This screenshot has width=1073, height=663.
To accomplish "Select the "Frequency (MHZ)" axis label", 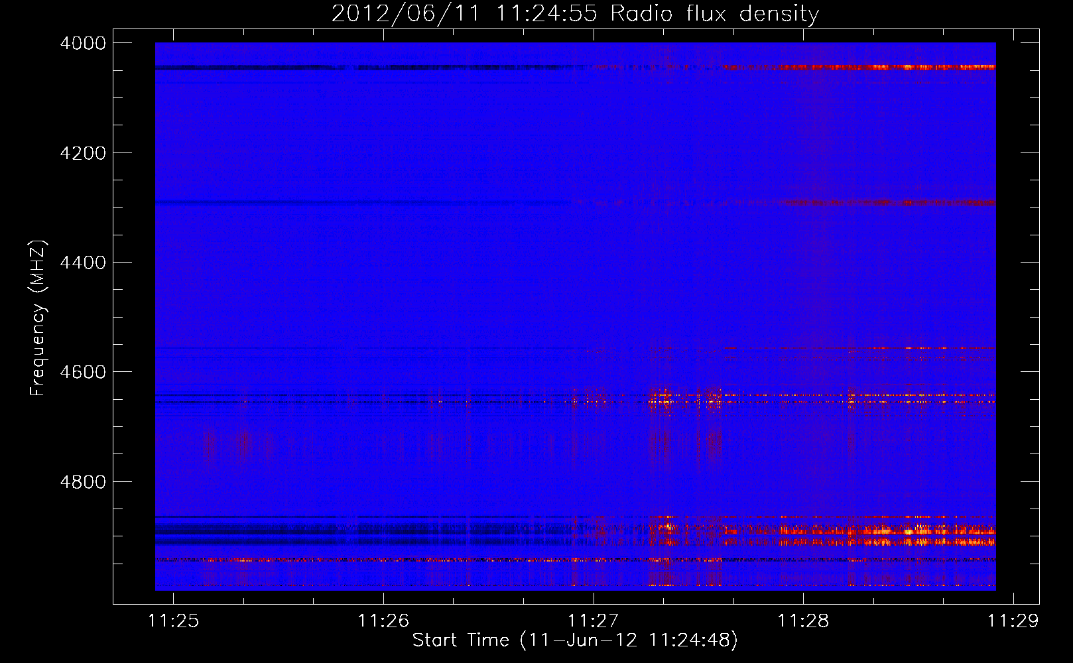I will click(x=38, y=318).
